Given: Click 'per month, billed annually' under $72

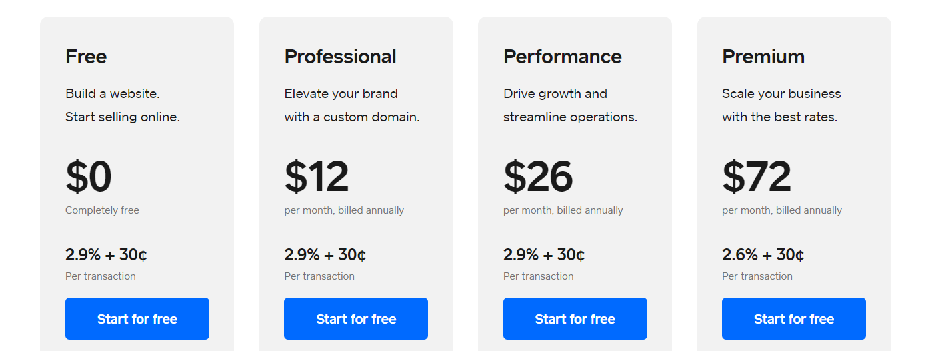Looking at the screenshot, I should 781,210.
